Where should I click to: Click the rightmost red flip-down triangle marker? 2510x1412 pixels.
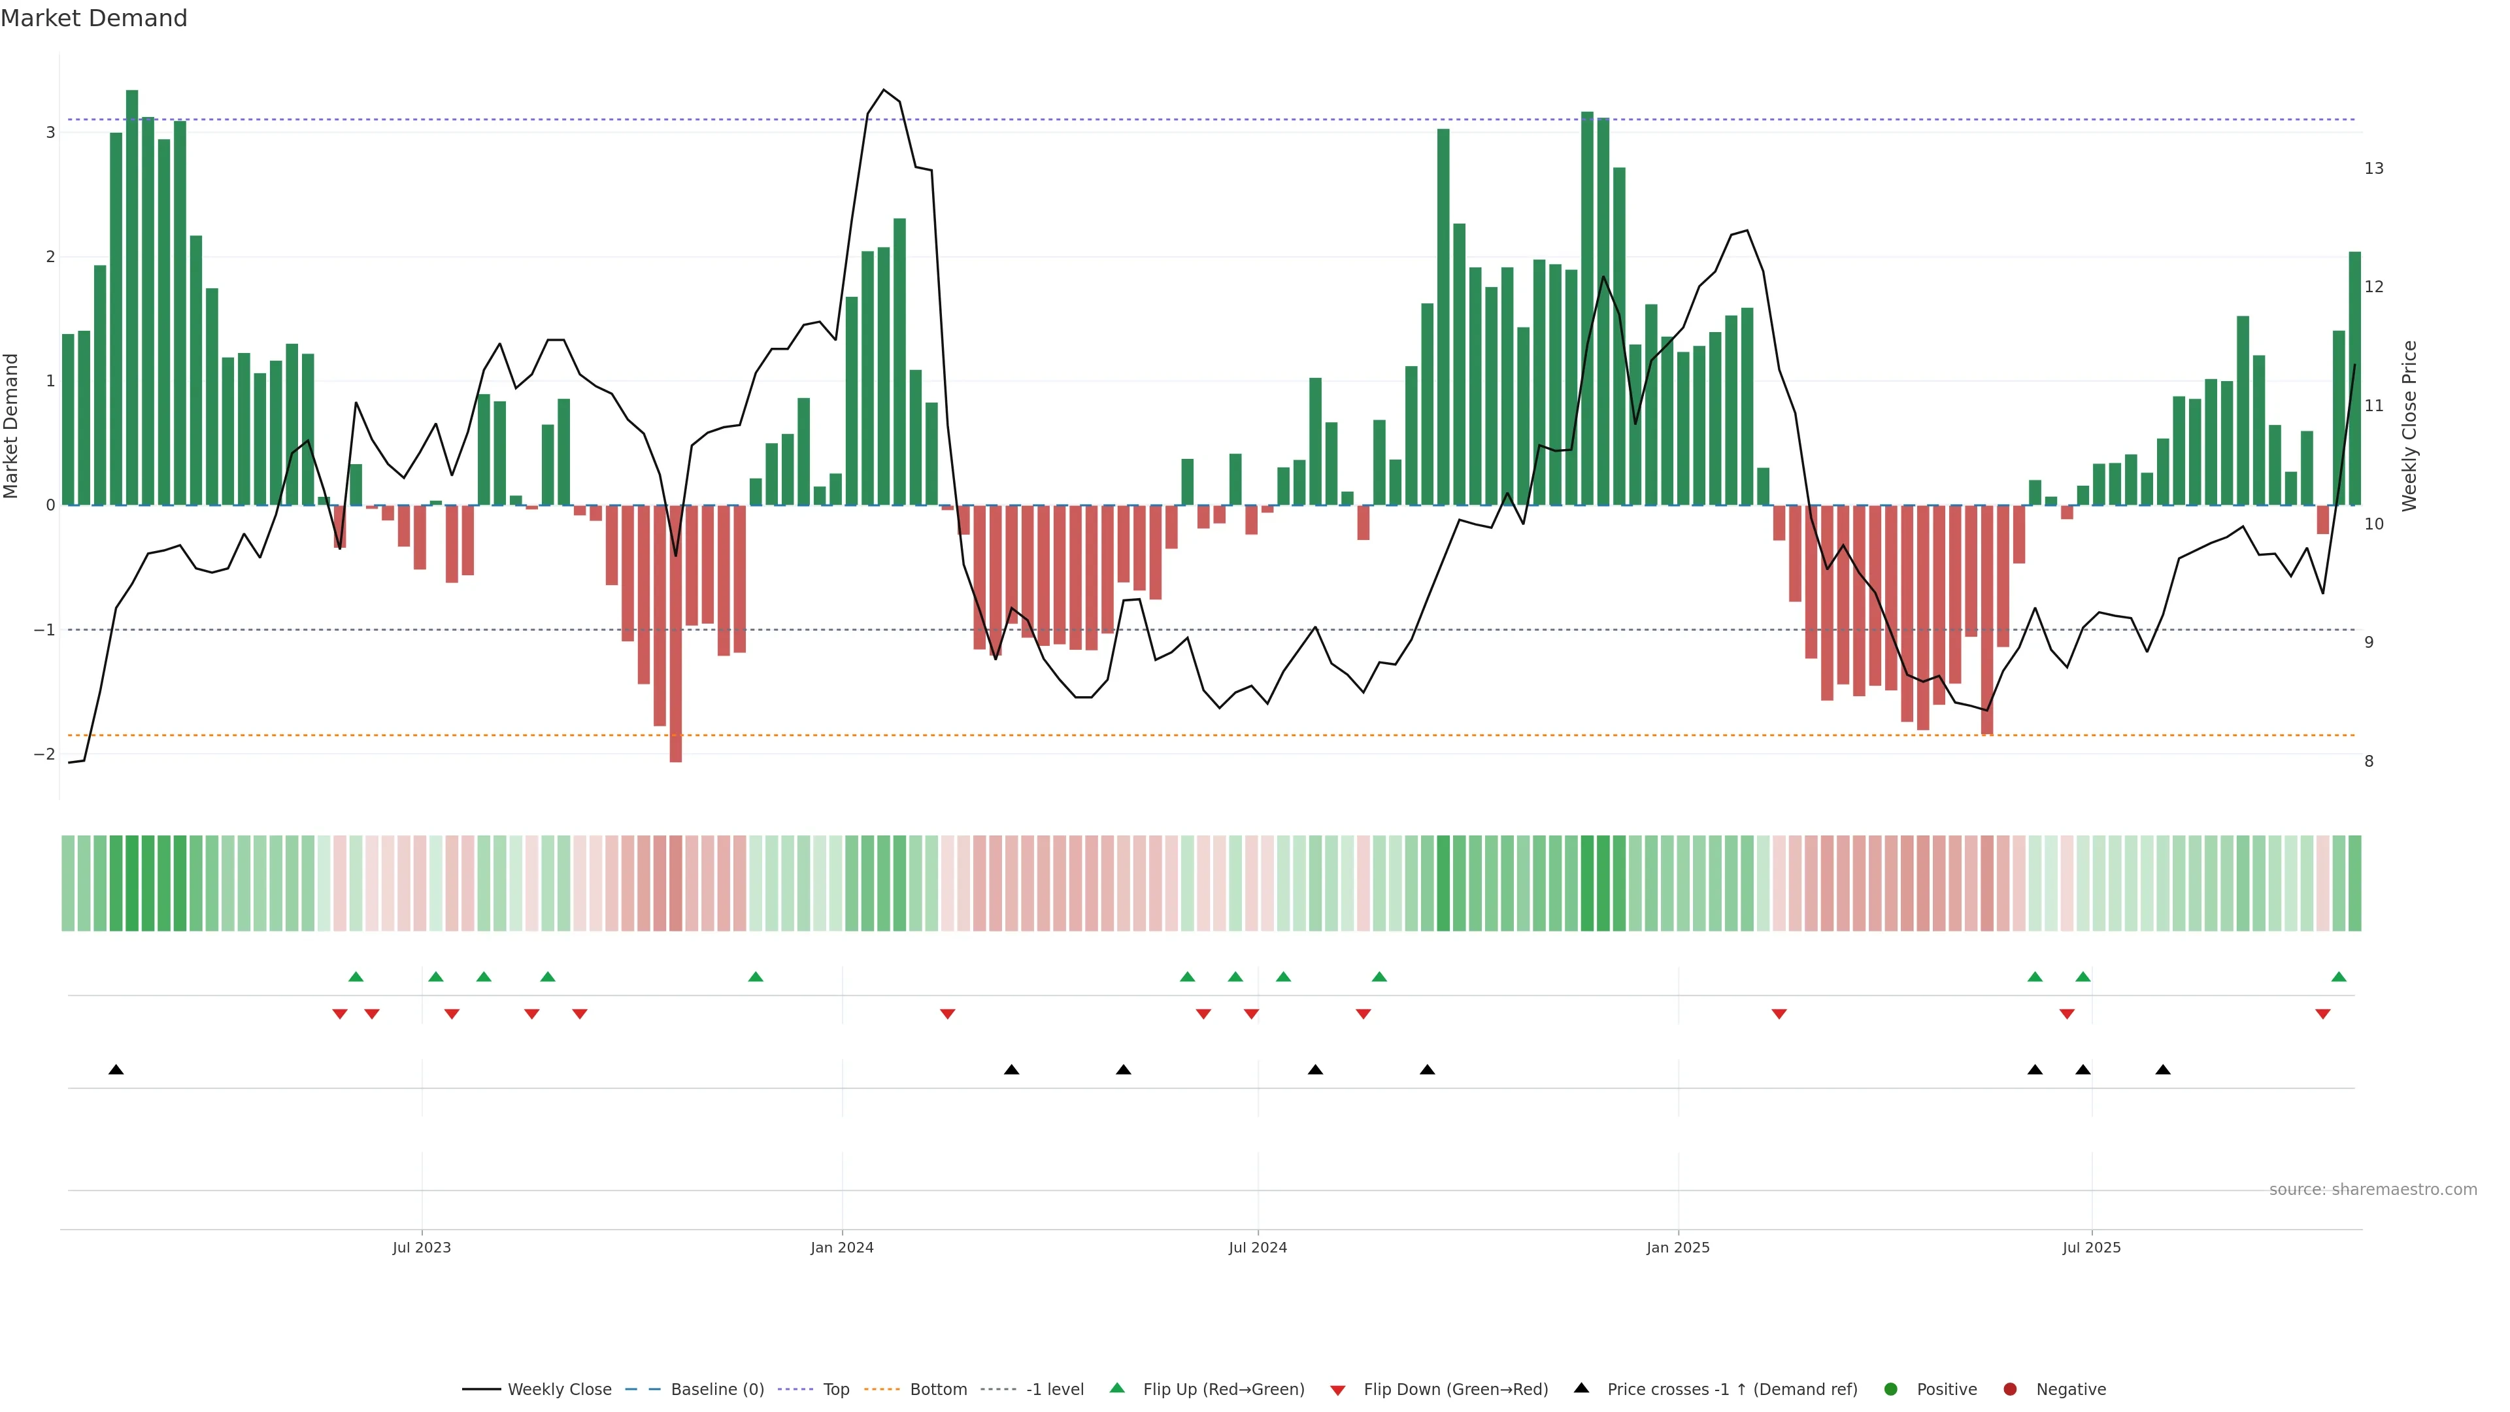[x=2323, y=1015]
